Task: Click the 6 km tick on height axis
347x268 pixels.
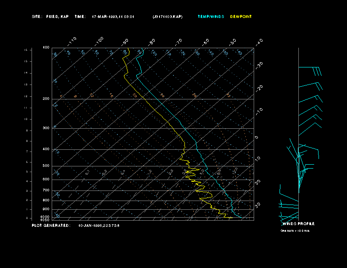Action: [27, 162]
